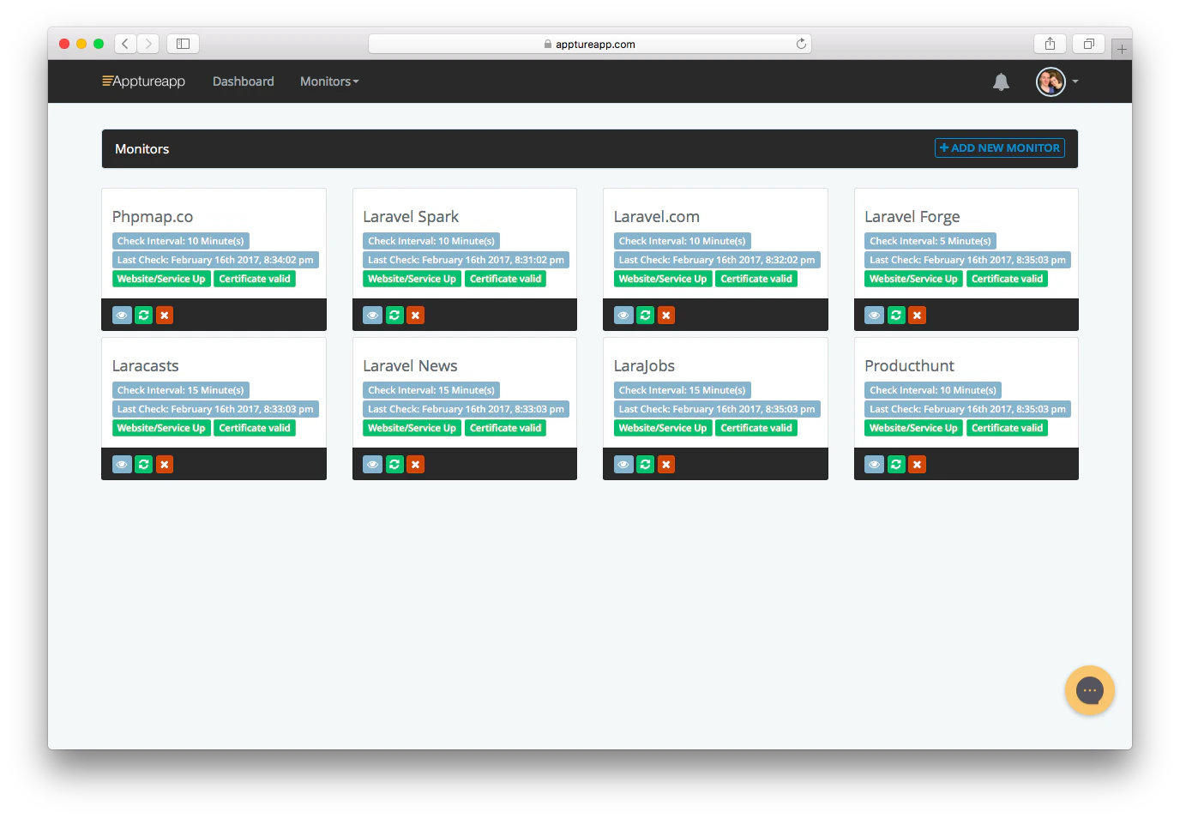This screenshot has width=1180, height=818.
Task: Open the Monitors dropdown menu
Action: click(329, 81)
